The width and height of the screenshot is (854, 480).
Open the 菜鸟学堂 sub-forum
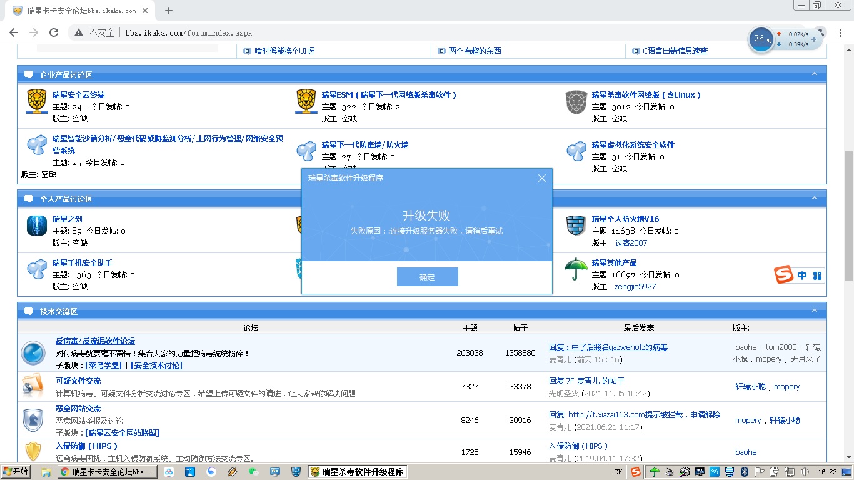pyautogui.click(x=104, y=366)
